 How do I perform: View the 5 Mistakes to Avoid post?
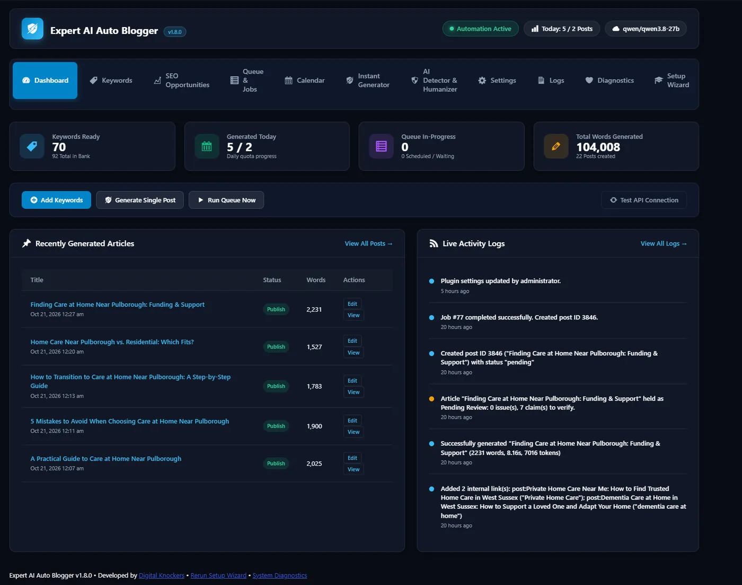tap(354, 432)
